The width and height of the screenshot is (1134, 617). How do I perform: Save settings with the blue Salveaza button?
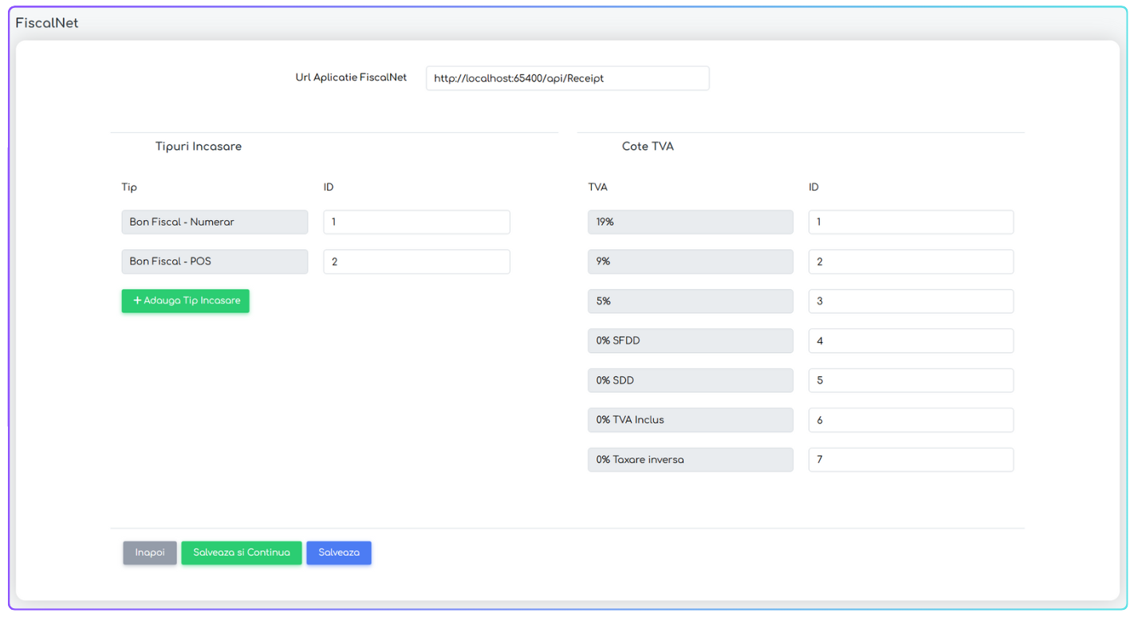pyautogui.click(x=339, y=552)
